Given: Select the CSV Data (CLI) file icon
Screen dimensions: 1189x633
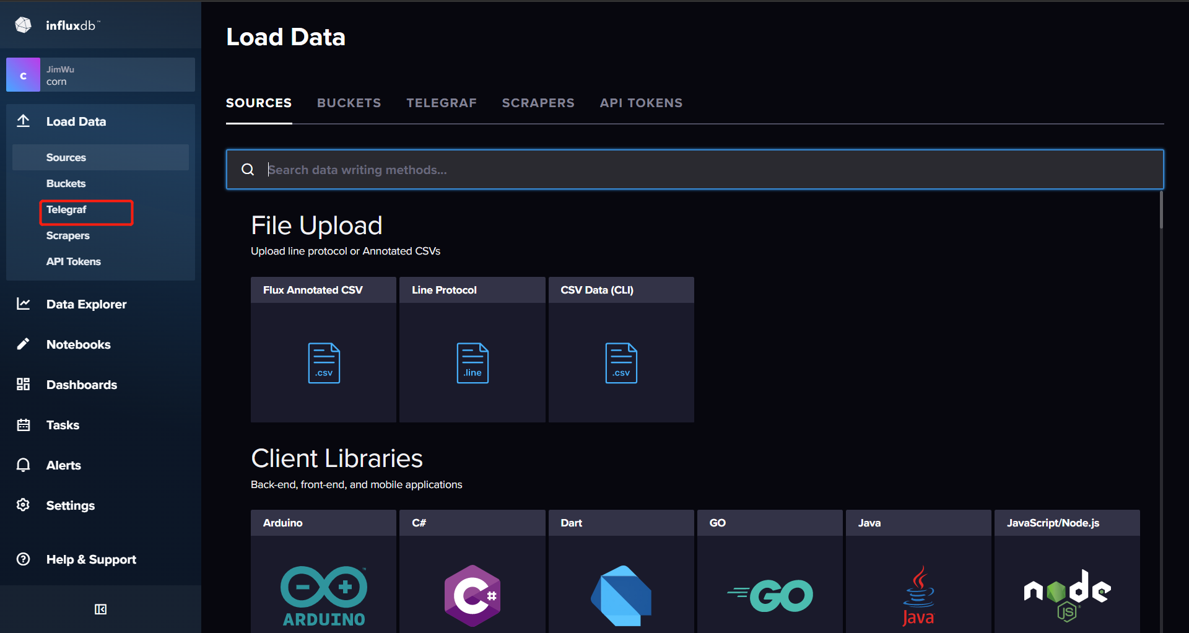Looking at the screenshot, I should tap(621, 363).
